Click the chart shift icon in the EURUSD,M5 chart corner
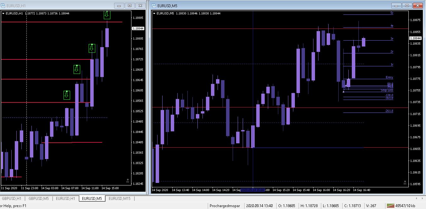 tap(405, 182)
